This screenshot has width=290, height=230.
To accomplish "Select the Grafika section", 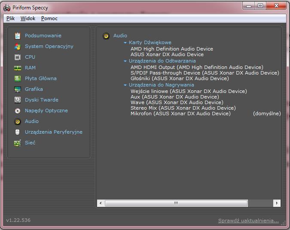I will click(34, 89).
